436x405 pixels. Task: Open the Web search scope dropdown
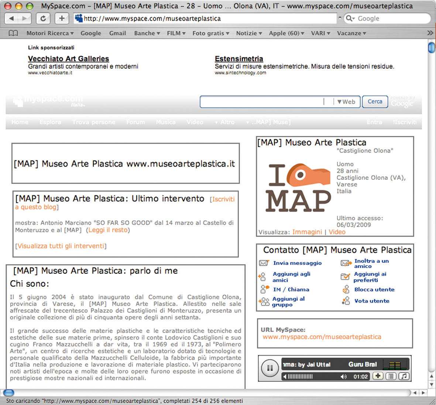[346, 102]
